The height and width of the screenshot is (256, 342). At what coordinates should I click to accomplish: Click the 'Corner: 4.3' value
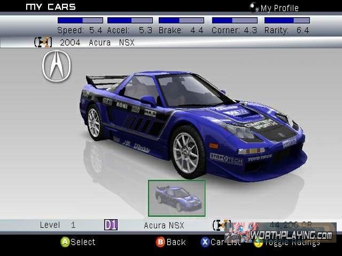click(x=234, y=30)
